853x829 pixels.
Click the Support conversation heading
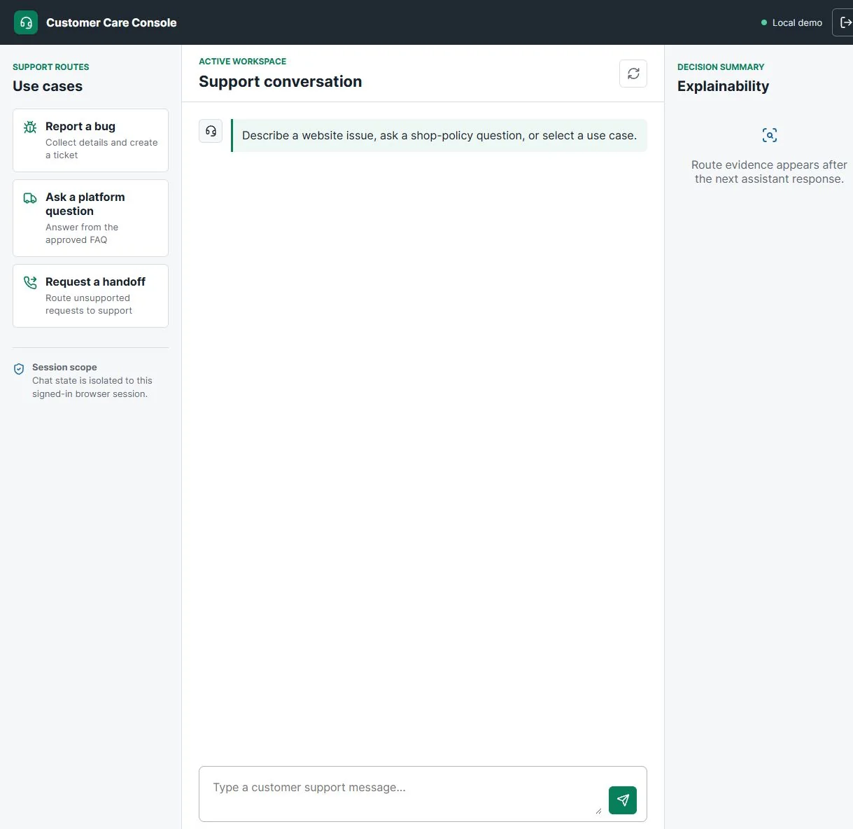(280, 81)
